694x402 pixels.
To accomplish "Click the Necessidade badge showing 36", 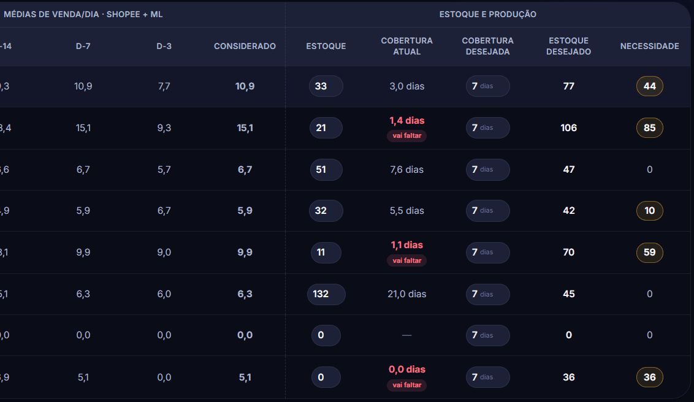I will [649, 377].
